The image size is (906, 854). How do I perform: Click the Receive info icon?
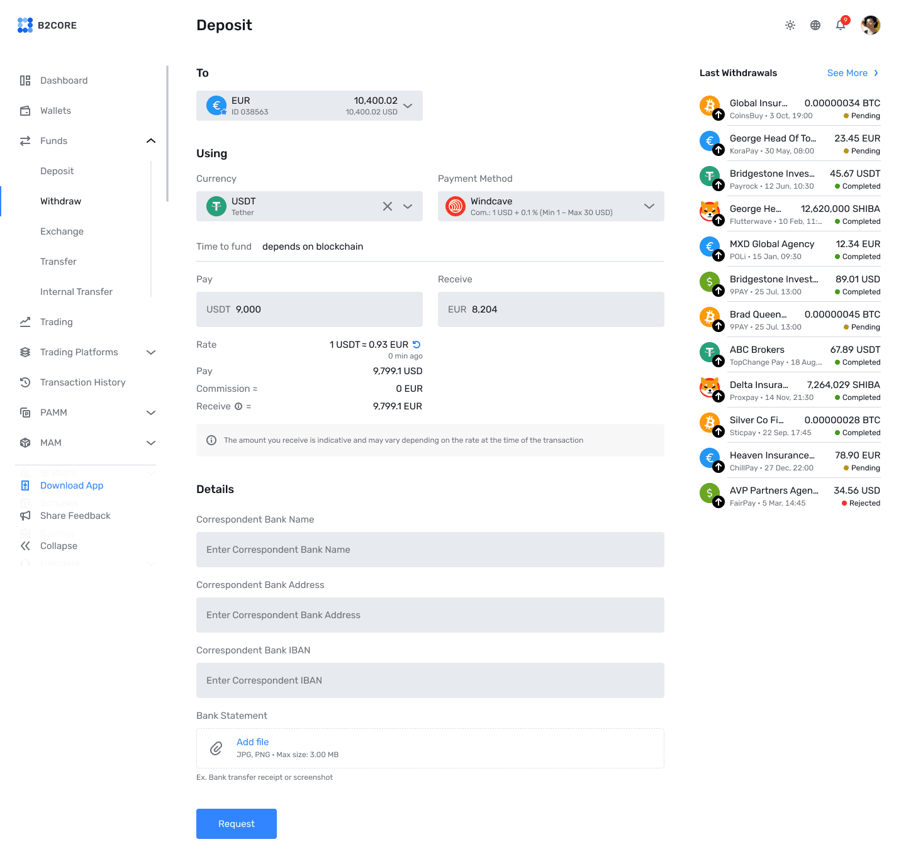click(238, 406)
